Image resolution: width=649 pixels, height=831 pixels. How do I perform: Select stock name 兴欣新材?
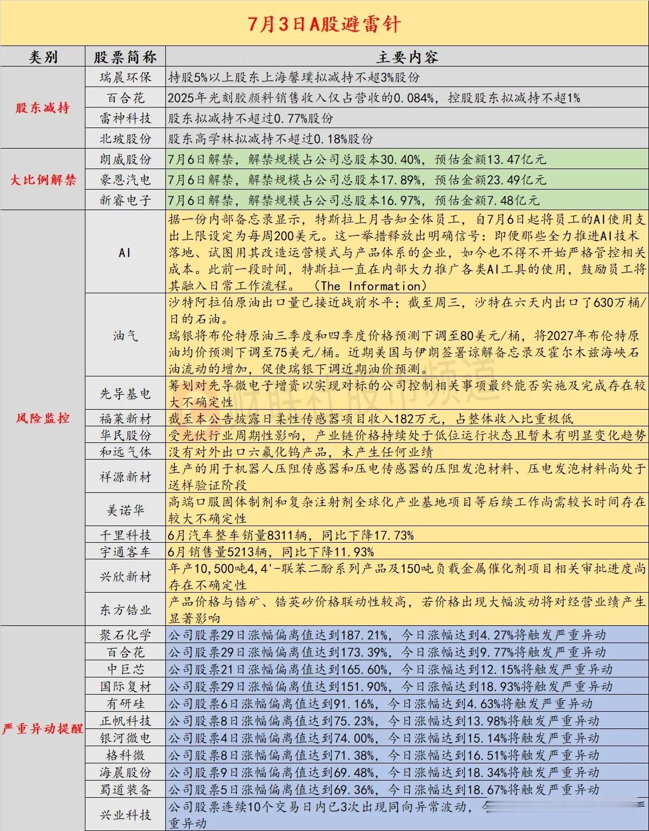pyautogui.click(x=125, y=577)
